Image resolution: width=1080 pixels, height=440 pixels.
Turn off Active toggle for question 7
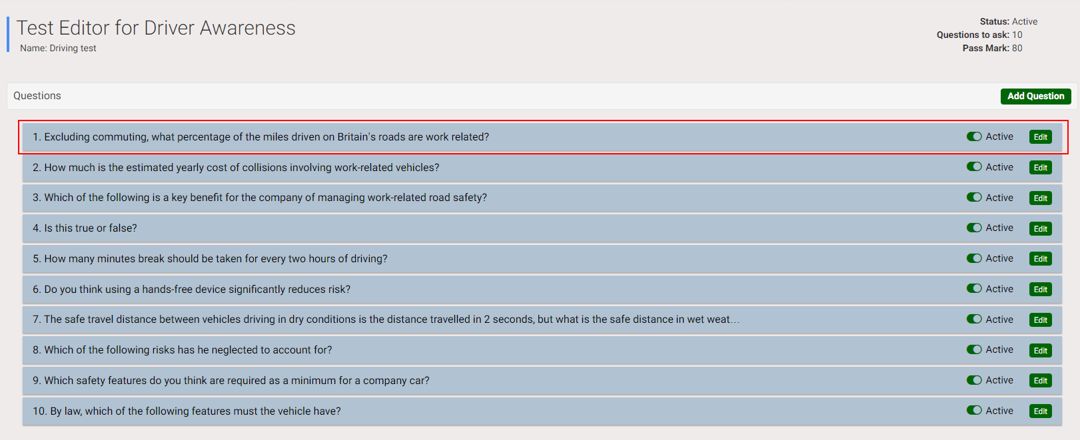tap(974, 320)
